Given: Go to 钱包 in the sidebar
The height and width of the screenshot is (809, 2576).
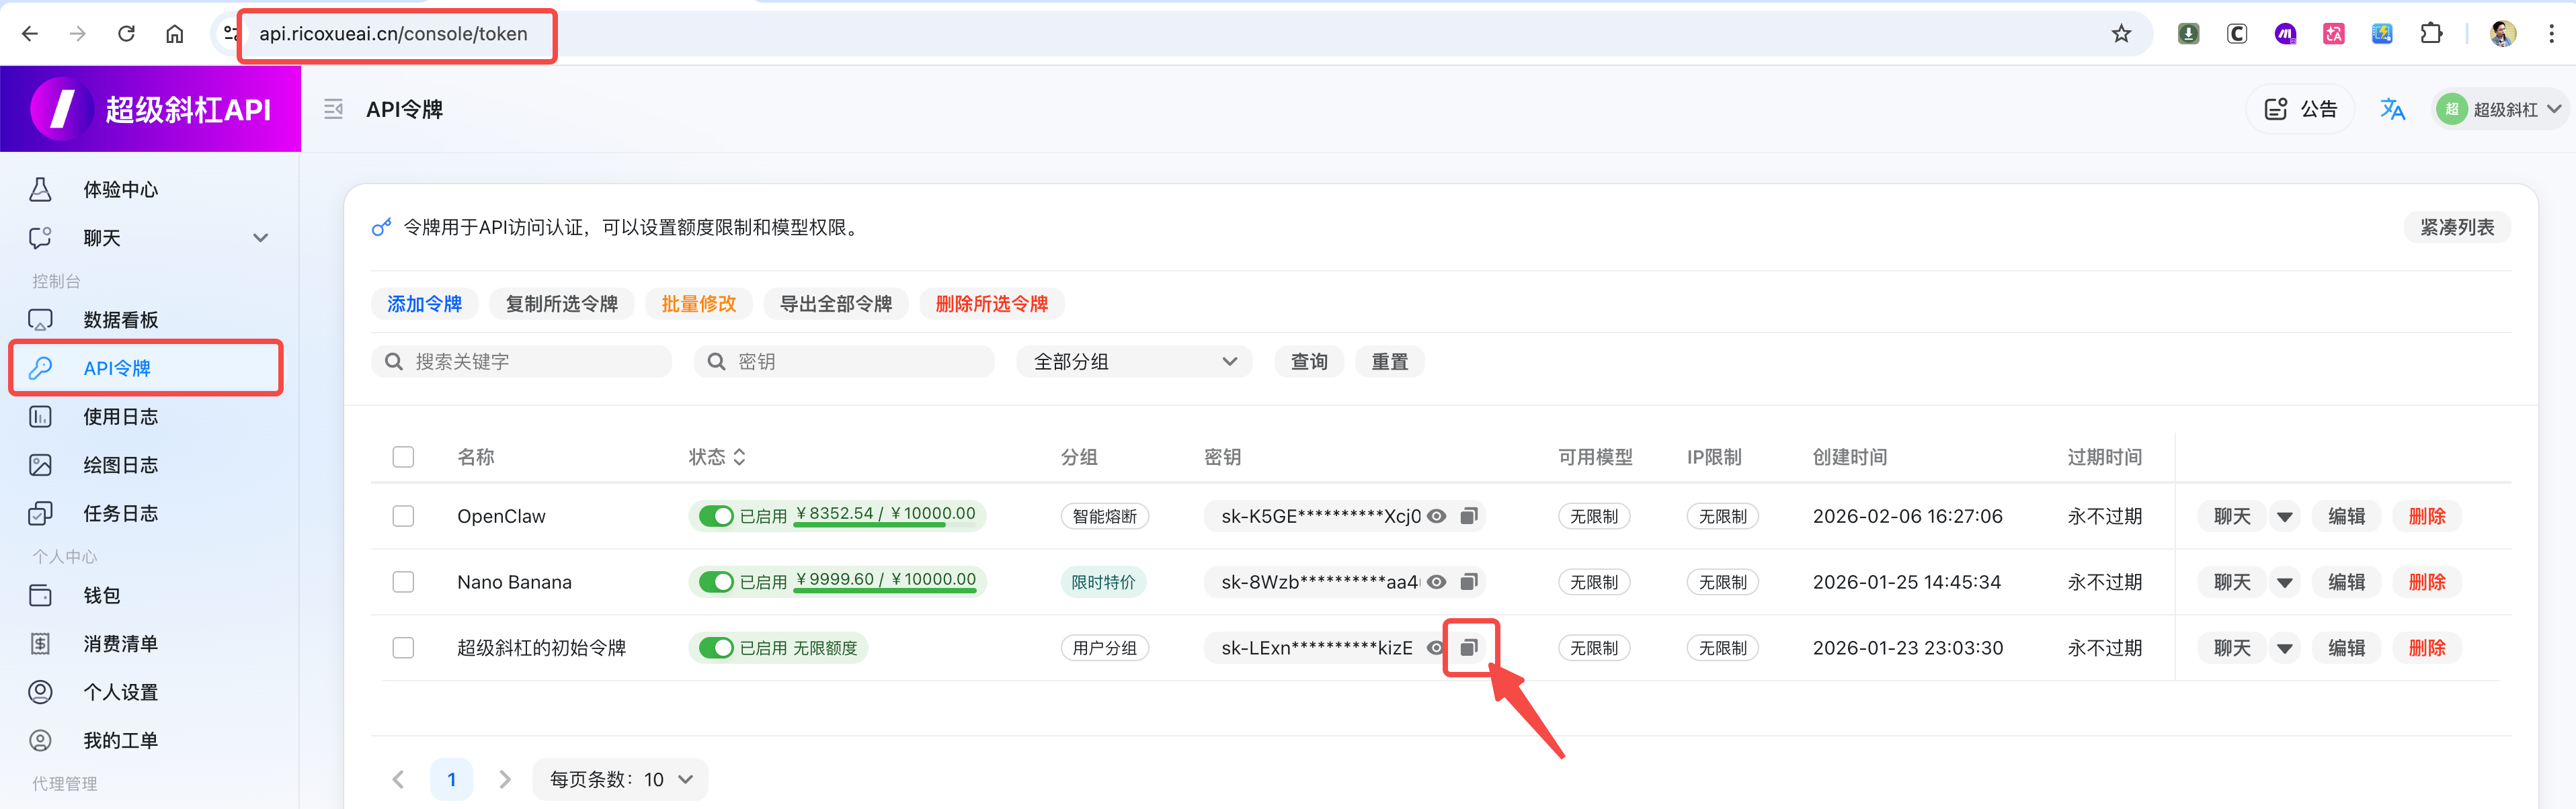Looking at the screenshot, I should tap(101, 595).
